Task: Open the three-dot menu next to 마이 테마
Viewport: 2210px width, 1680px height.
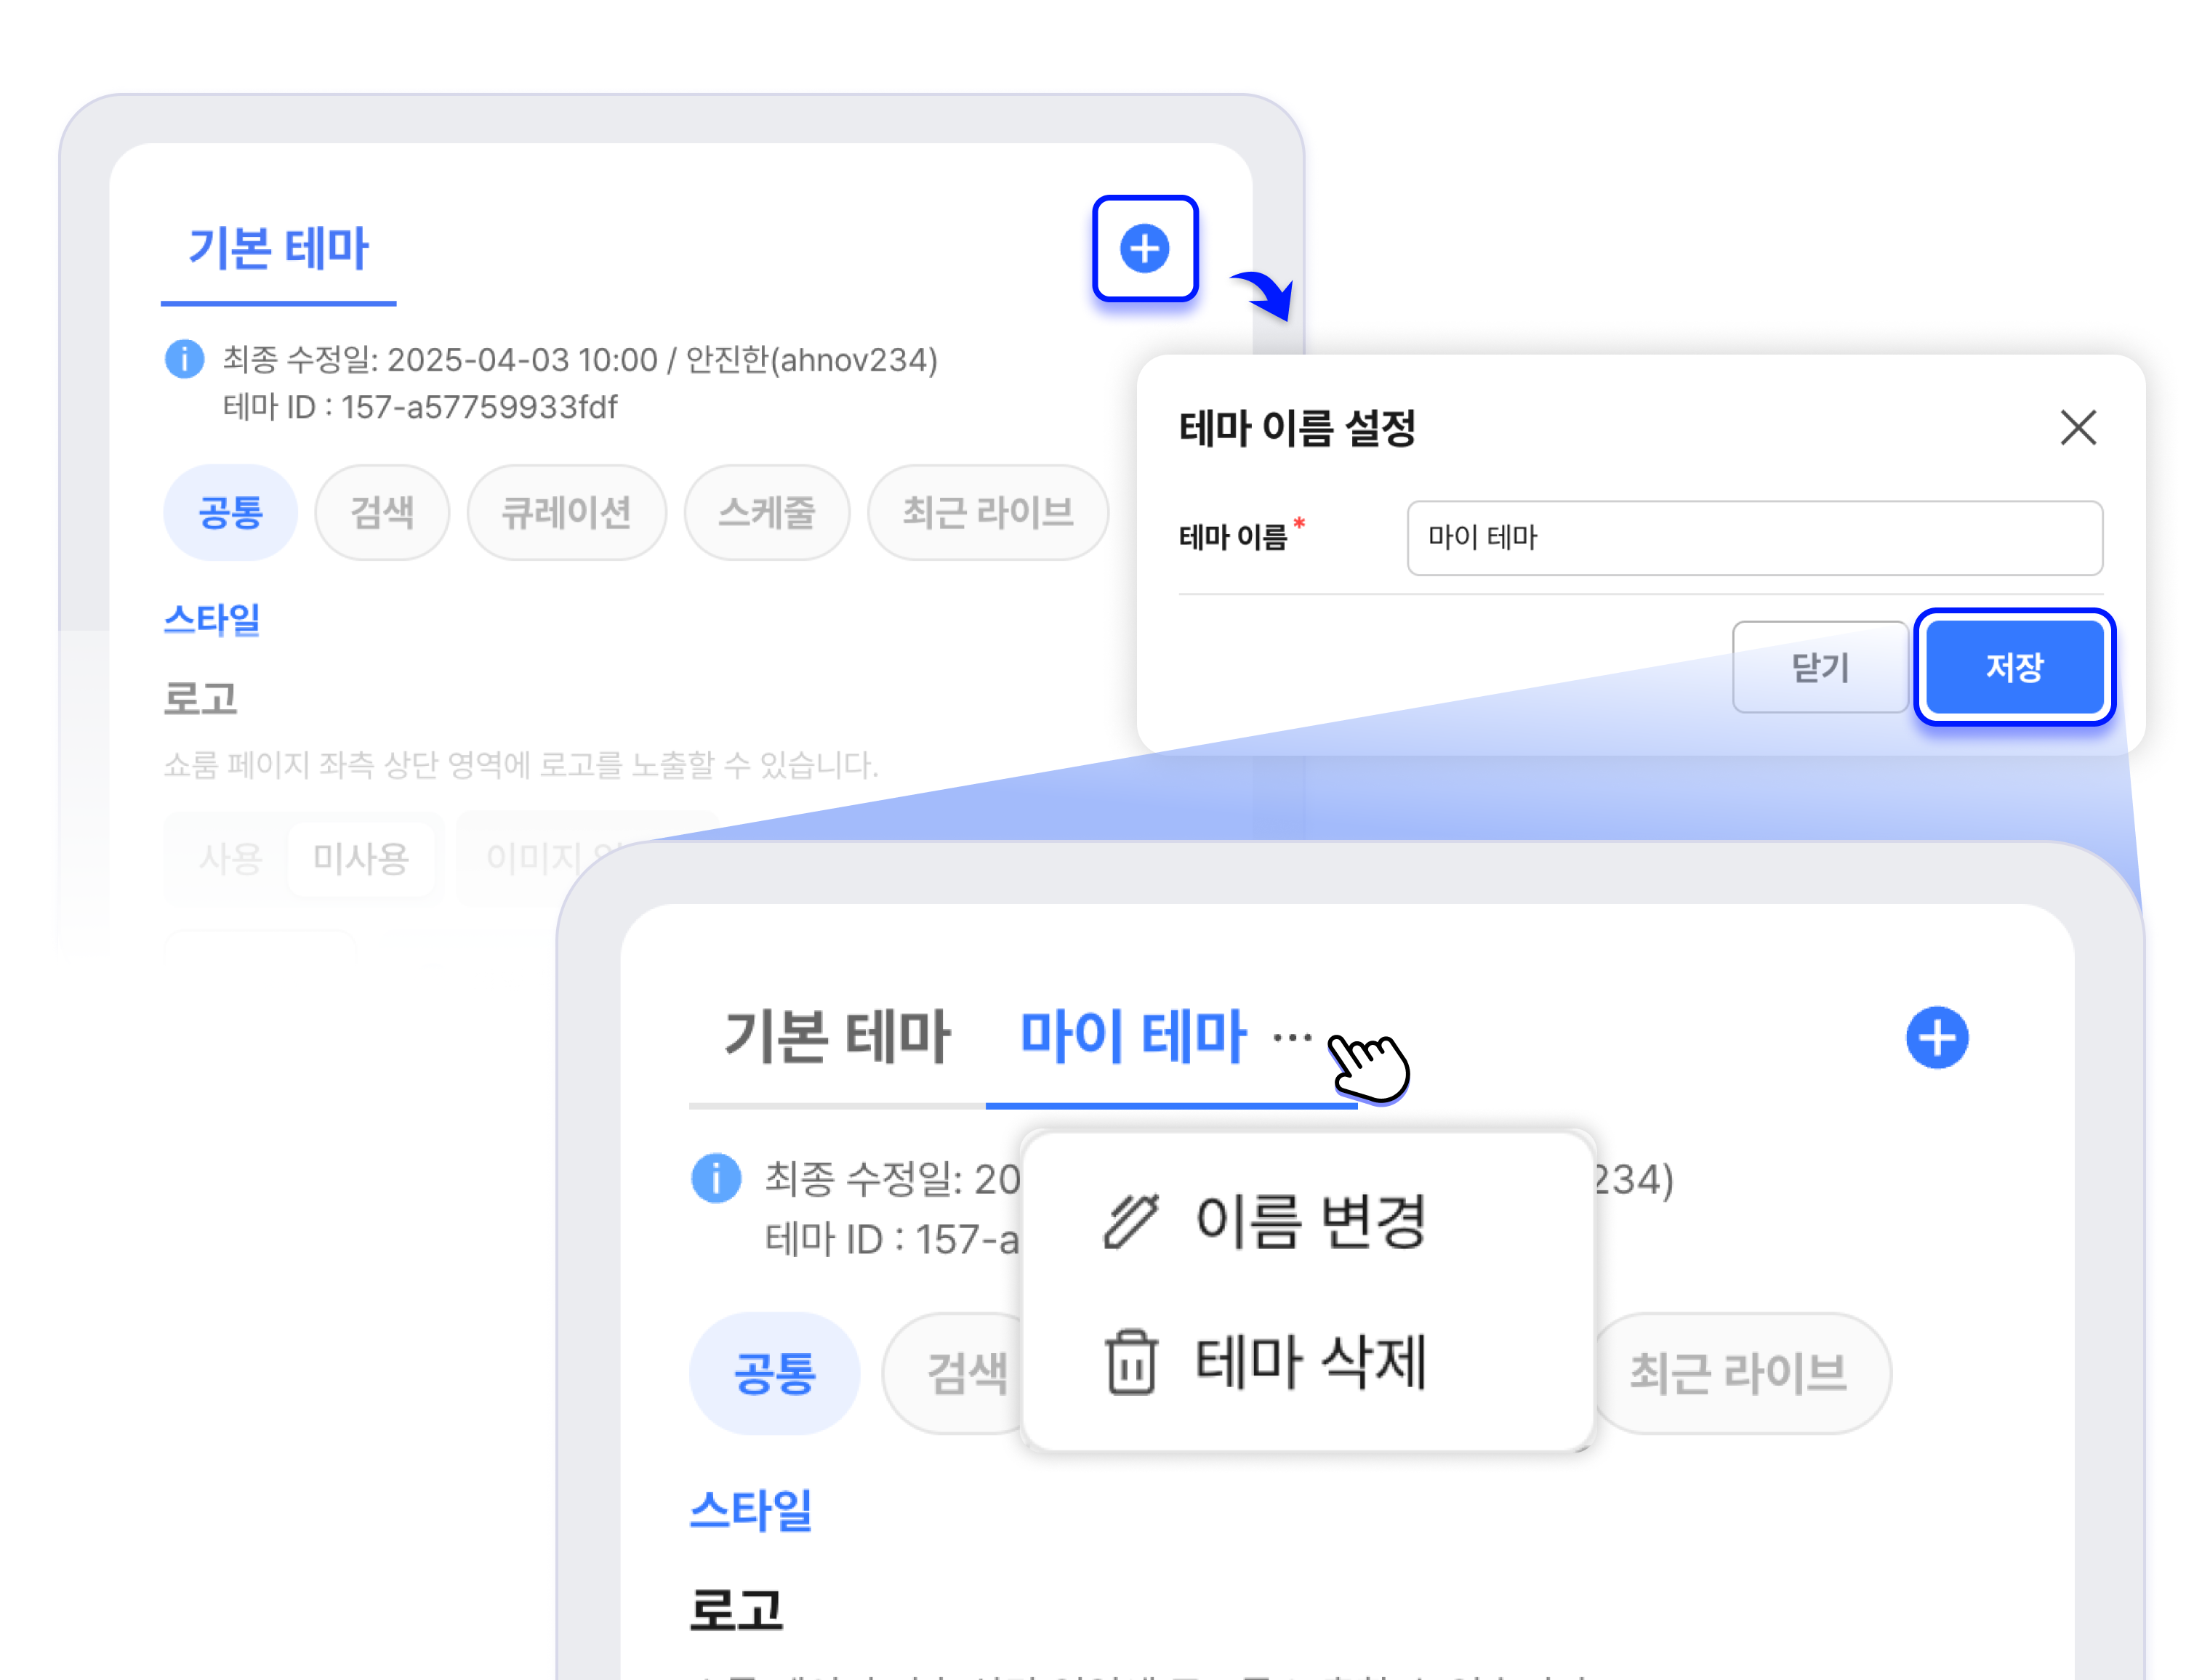Action: pyautogui.click(x=1292, y=1037)
